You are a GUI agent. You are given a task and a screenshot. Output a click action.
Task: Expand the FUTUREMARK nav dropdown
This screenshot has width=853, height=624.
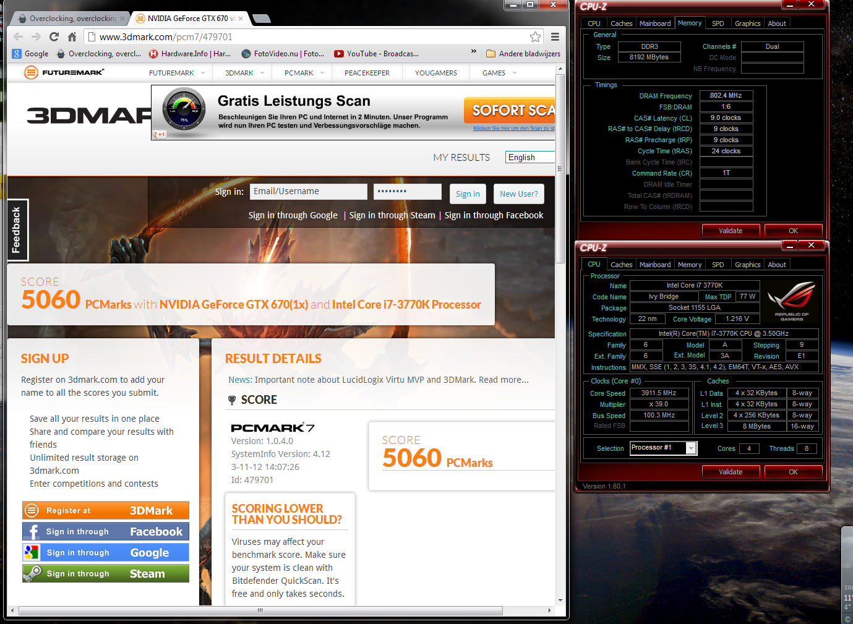coord(203,73)
